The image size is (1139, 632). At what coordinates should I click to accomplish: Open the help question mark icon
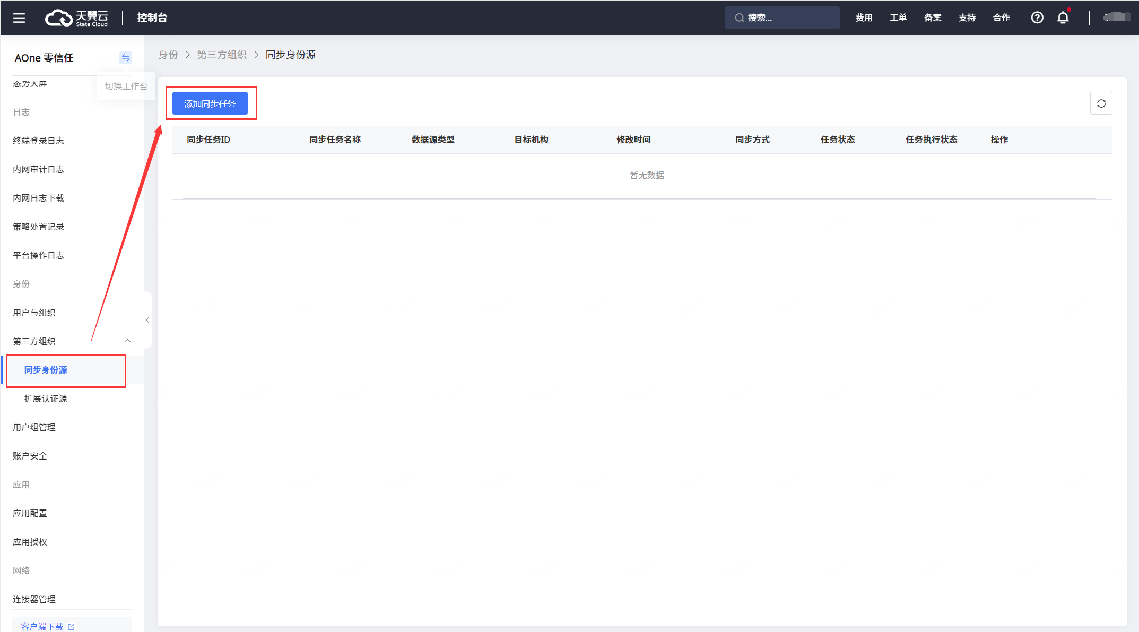click(1037, 18)
